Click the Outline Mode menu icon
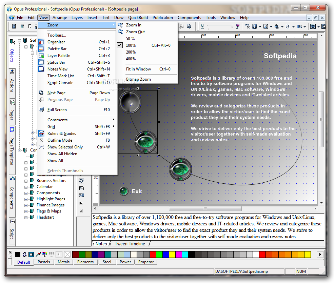335x284 pixels. [x=41, y=140]
